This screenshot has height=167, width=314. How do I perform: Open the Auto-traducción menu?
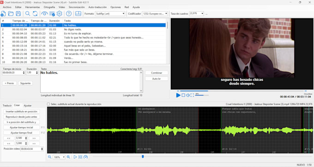[x=97, y=7]
